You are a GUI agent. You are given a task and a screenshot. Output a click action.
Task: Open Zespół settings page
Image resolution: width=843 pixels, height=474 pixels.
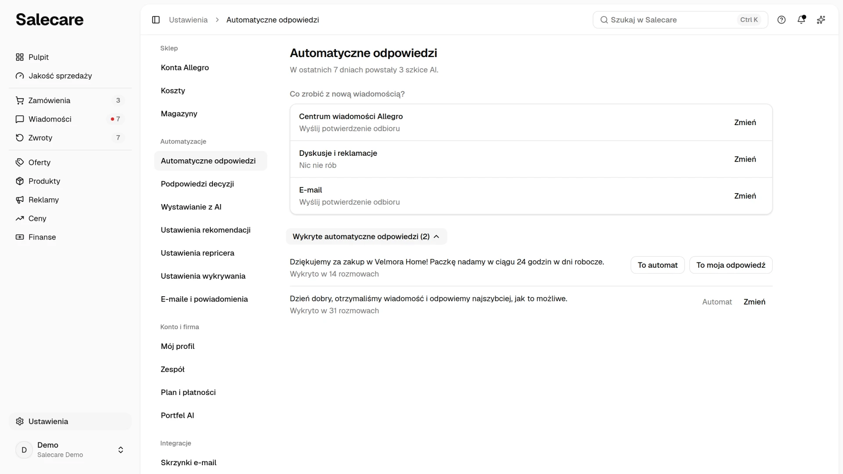(x=211, y=370)
